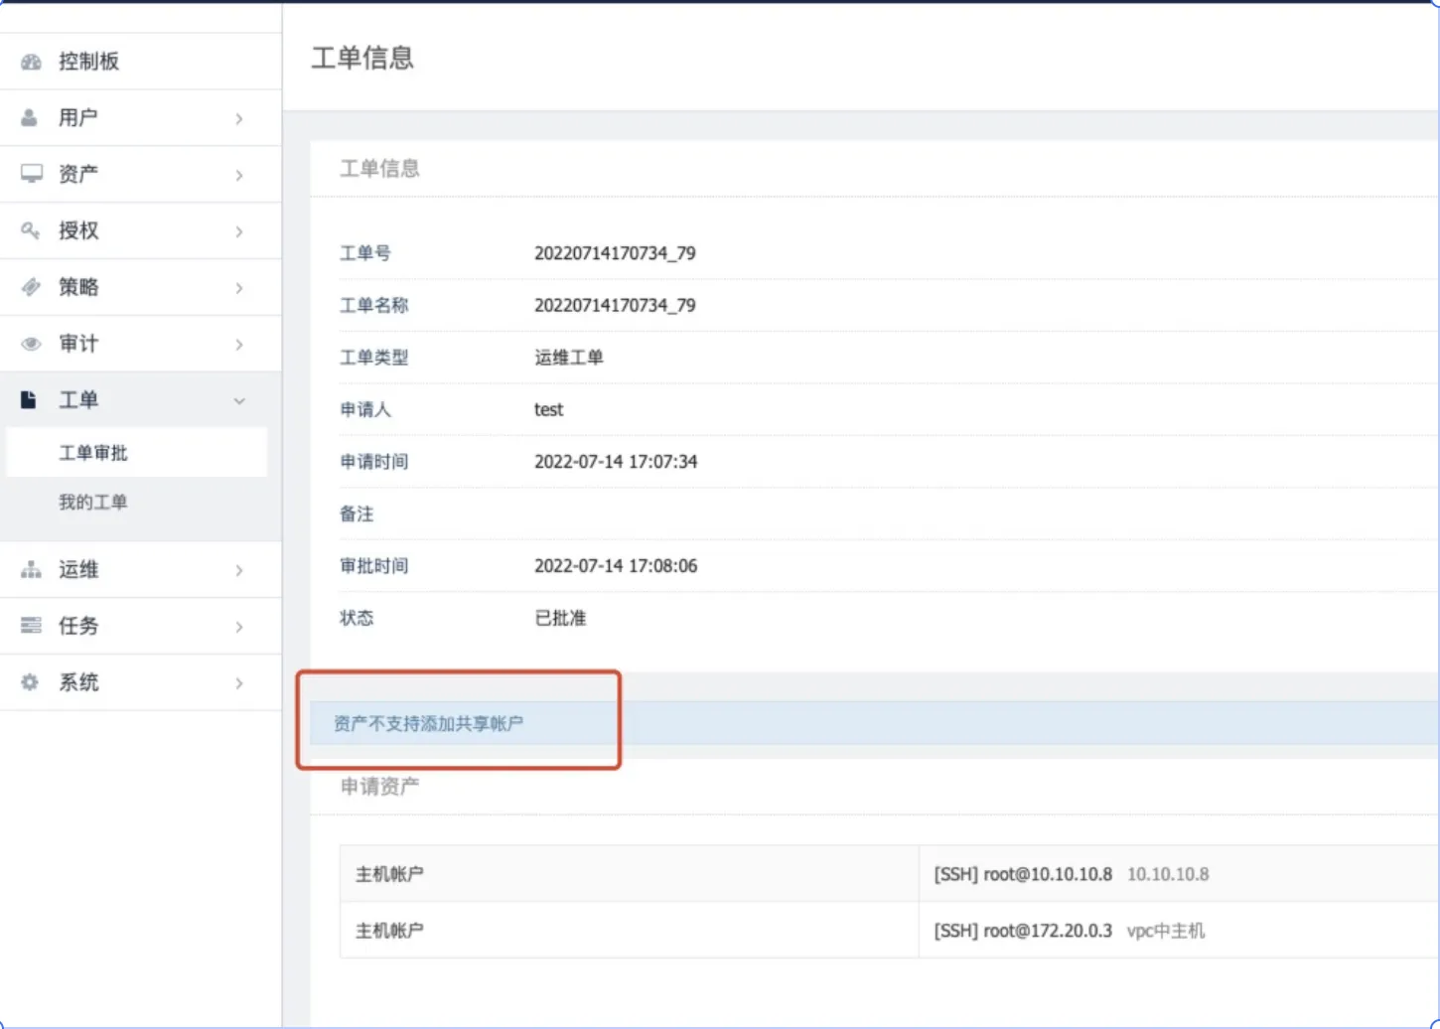Select the 我的工单 menu item
The width and height of the screenshot is (1440, 1029).
point(93,502)
